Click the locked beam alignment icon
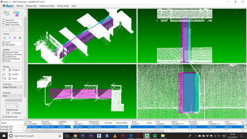The height and width of the screenshot is (139, 247). tap(16, 13)
